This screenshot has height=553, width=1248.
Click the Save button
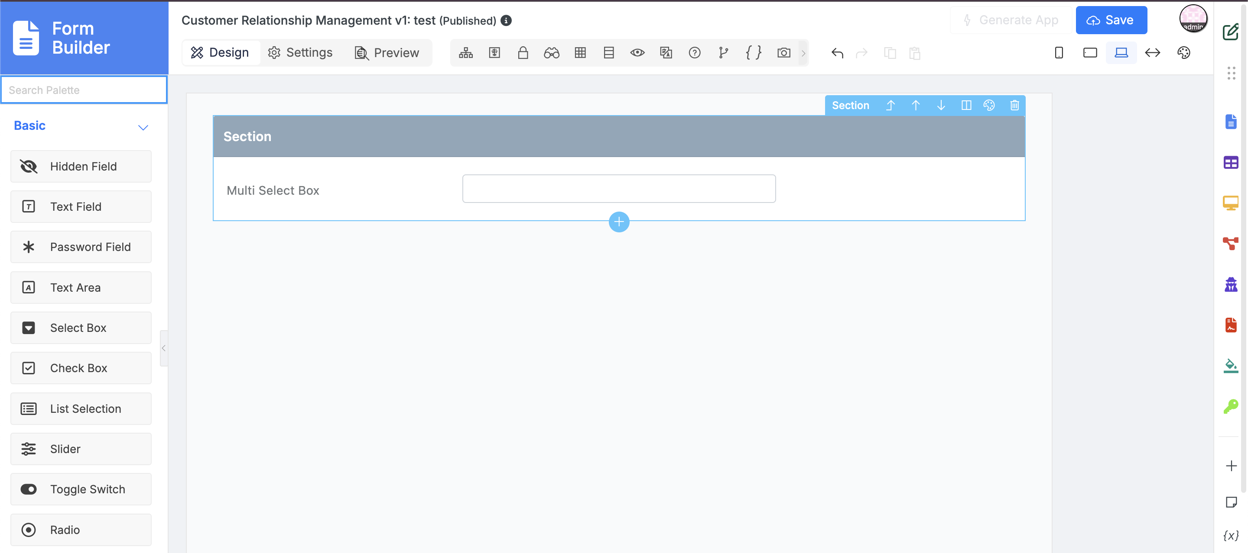point(1111,20)
